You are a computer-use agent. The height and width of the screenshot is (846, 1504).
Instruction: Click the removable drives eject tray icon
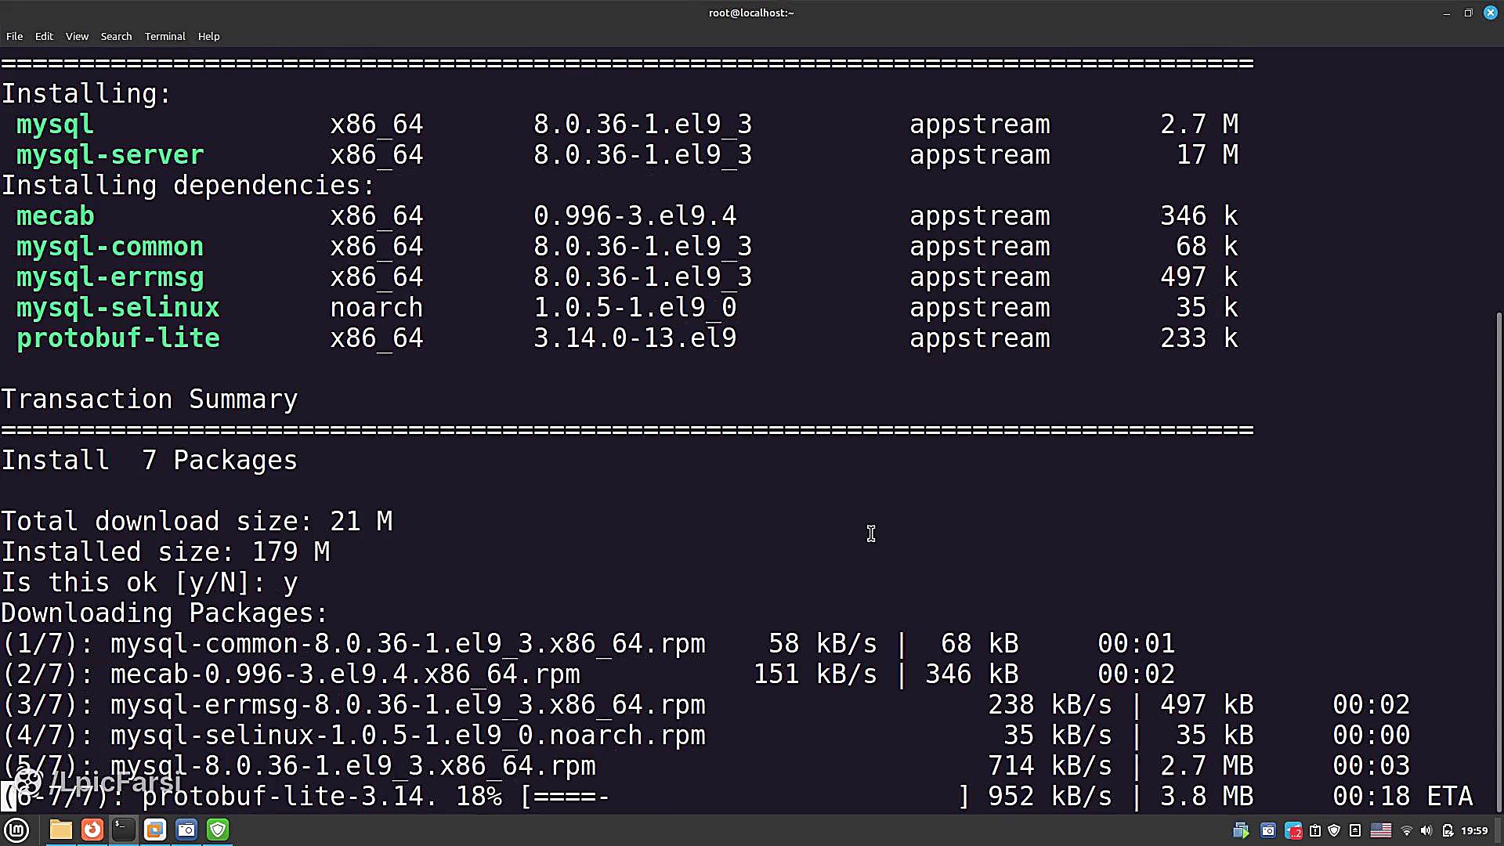point(1355,830)
